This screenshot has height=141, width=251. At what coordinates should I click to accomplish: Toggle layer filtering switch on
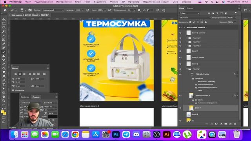click(236, 13)
